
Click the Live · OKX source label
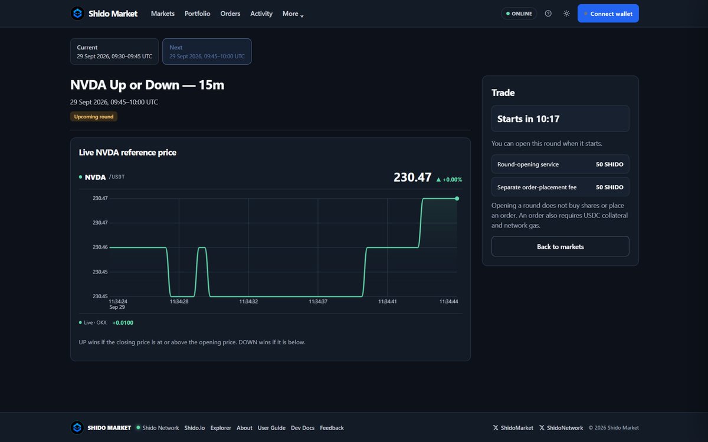pyautogui.click(x=93, y=322)
